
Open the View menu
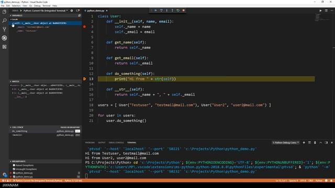pyautogui.click(x=25, y=6)
